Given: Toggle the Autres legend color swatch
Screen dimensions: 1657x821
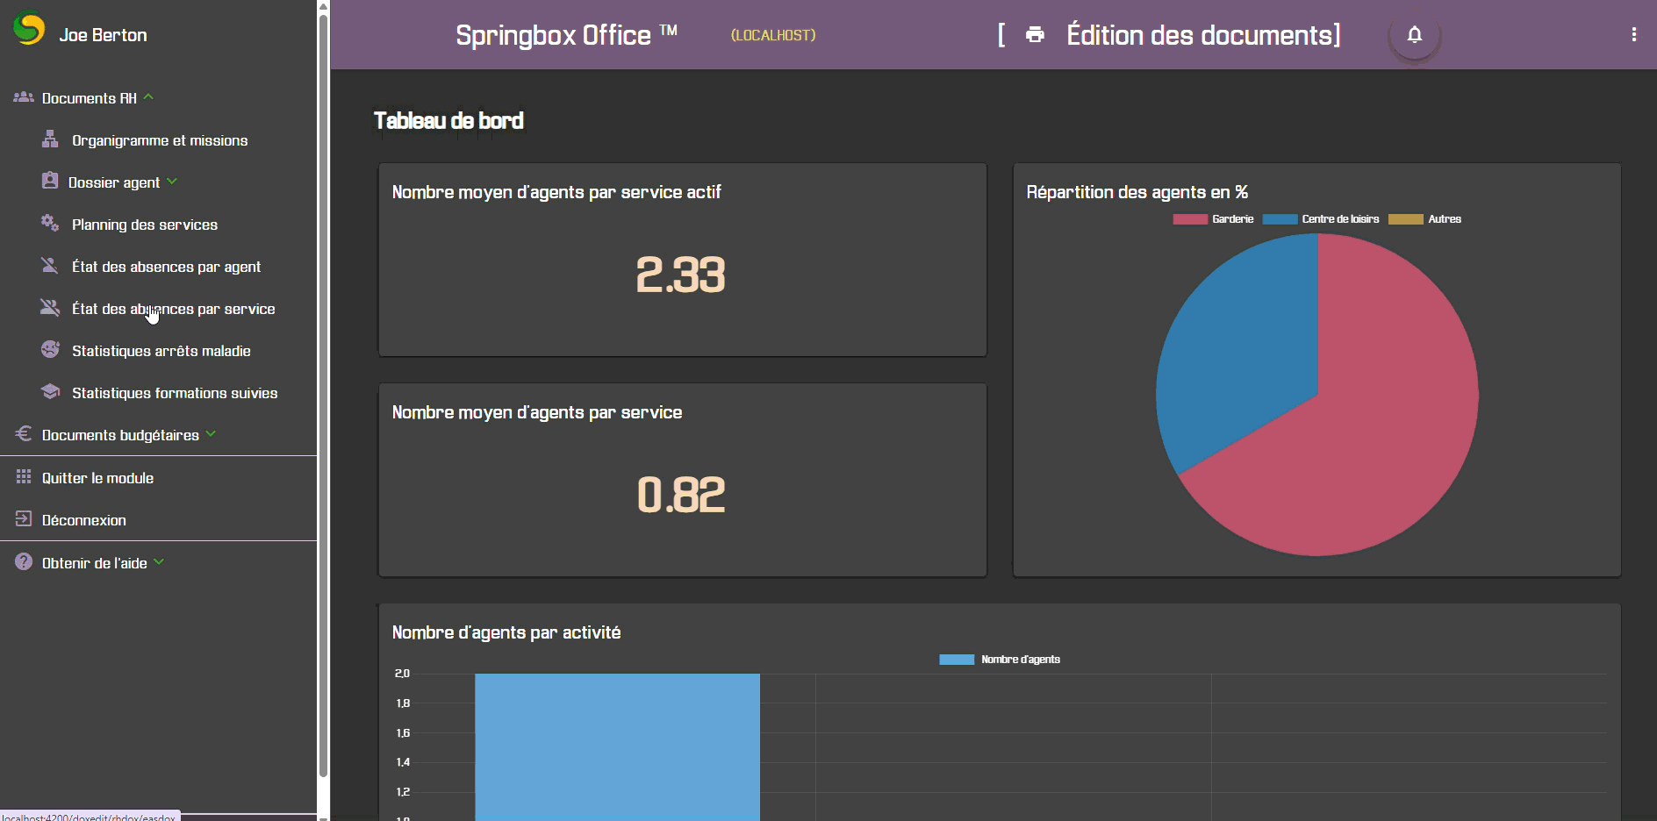Looking at the screenshot, I should (x=1406, y=219).
